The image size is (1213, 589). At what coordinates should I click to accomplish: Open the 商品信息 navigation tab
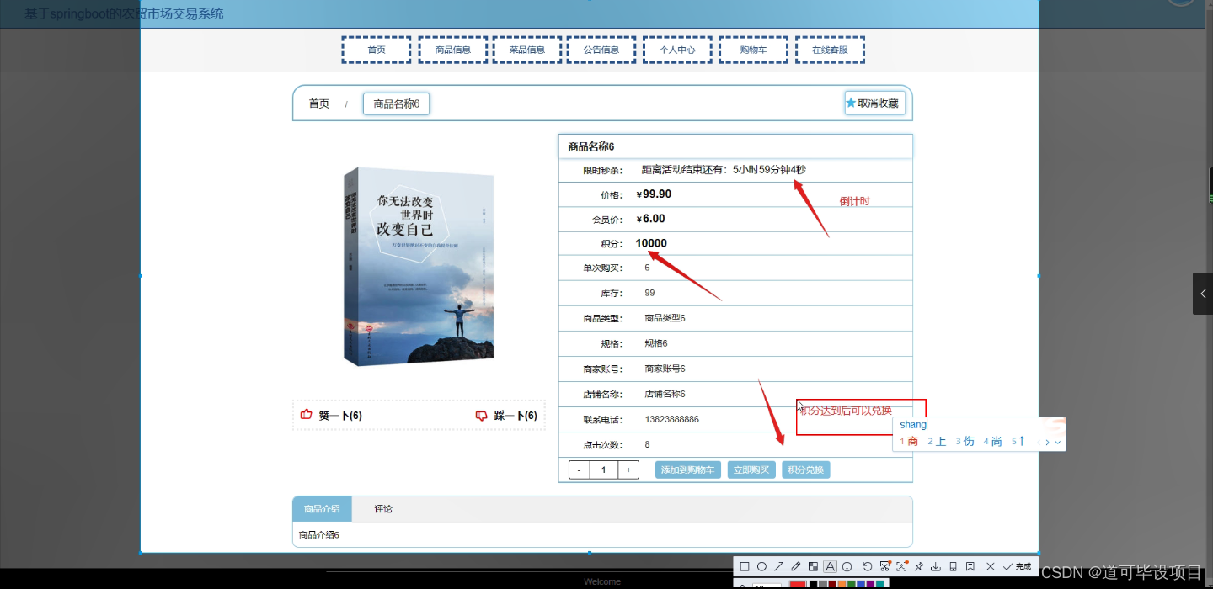(x=452, y=49)
